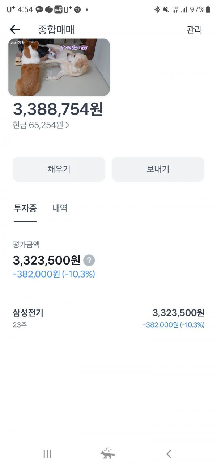
Task: Open the question mark help icon
Action: coord(89,260)
